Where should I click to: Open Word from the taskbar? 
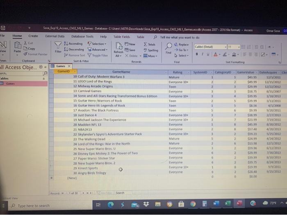[x=216, y=204]
